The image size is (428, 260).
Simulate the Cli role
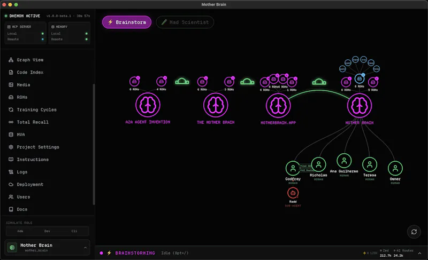pos(74,231)
